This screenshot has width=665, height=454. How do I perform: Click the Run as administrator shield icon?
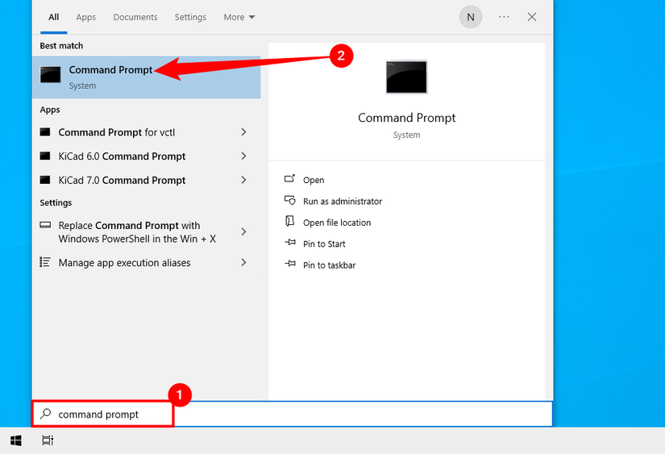(290, 201)
